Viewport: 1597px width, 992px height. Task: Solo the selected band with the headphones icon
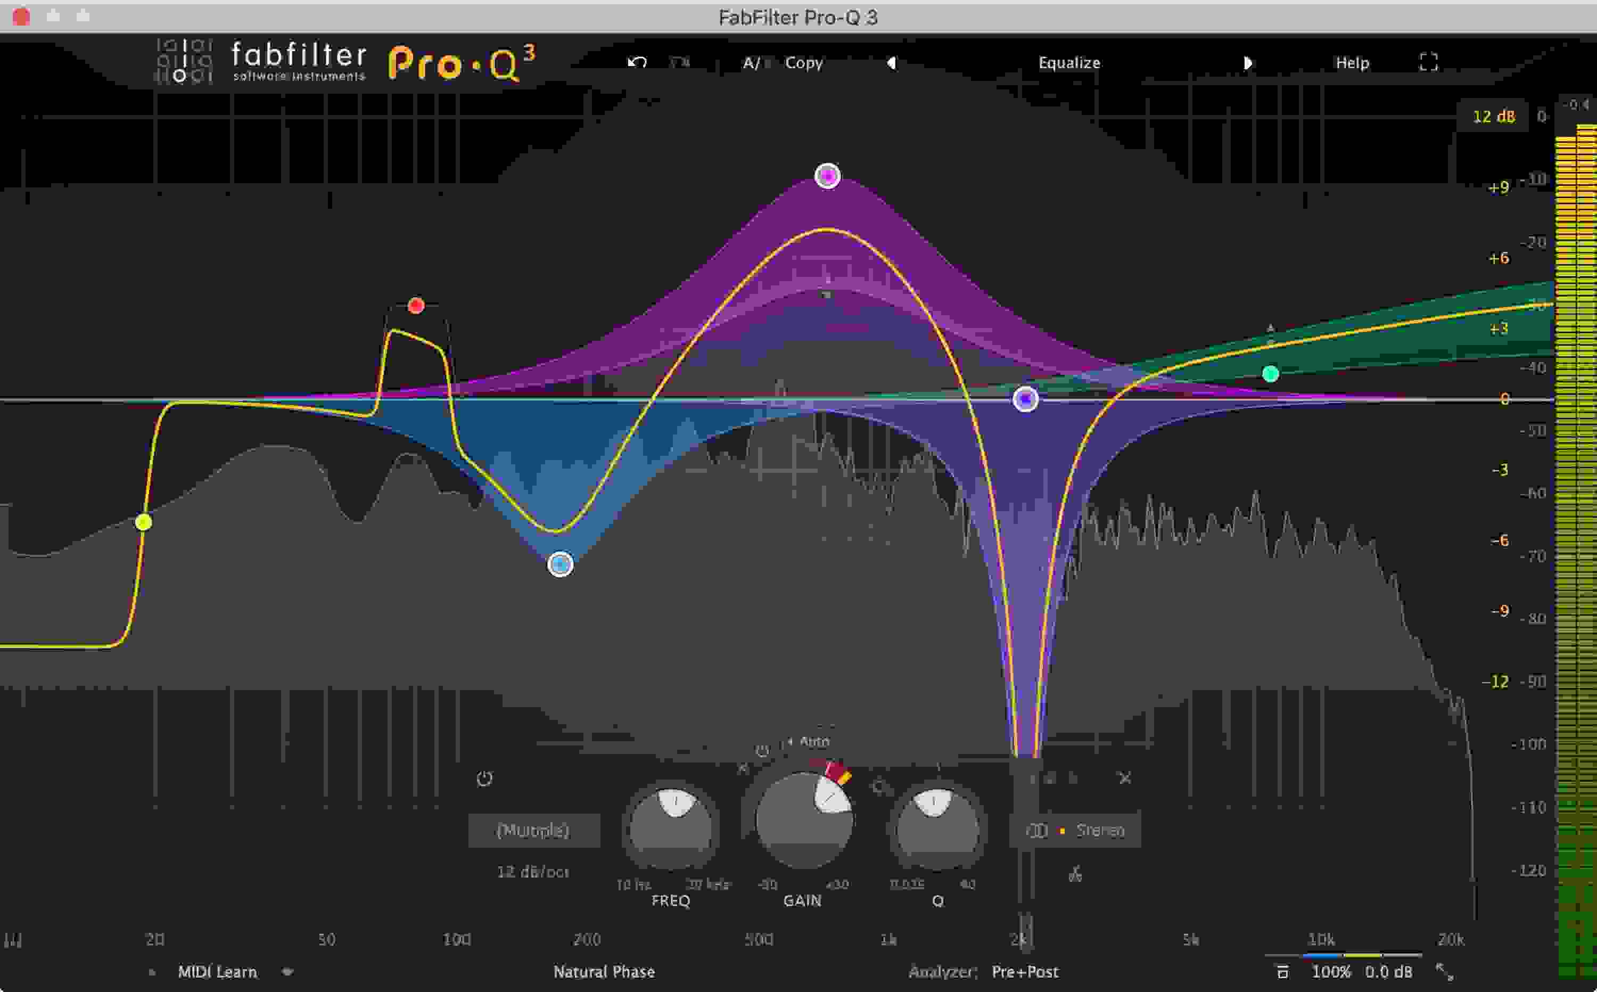pos(1076,873)
